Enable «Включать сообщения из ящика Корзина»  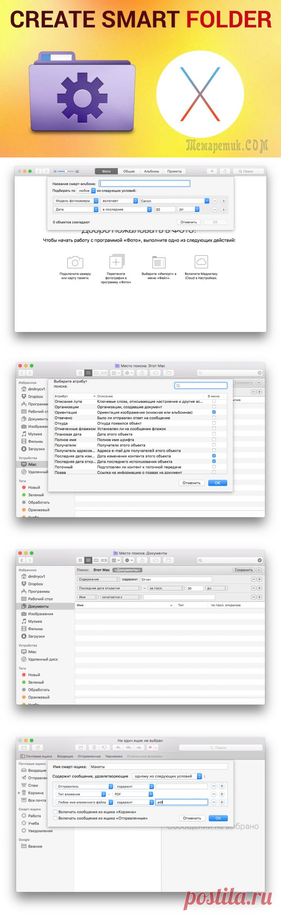pos(55,812)
